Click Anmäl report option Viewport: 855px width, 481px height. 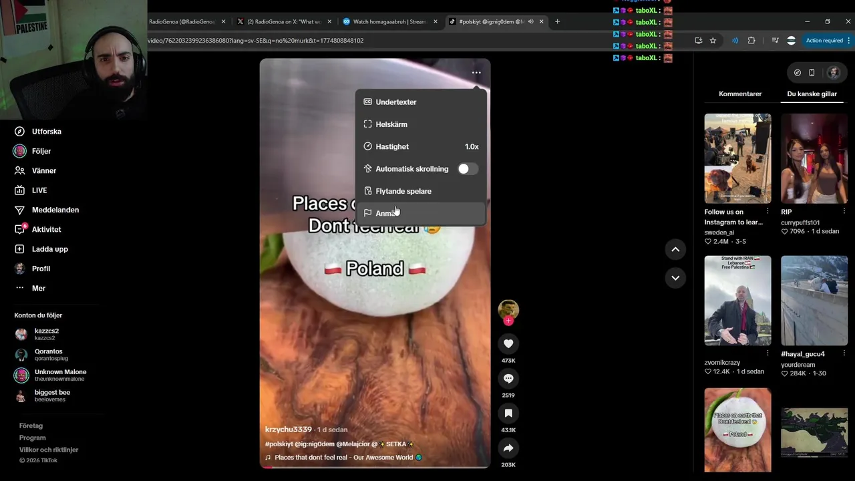(421, 213)
